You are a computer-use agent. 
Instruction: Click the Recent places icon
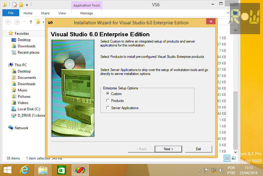click(x=14, y=52)
